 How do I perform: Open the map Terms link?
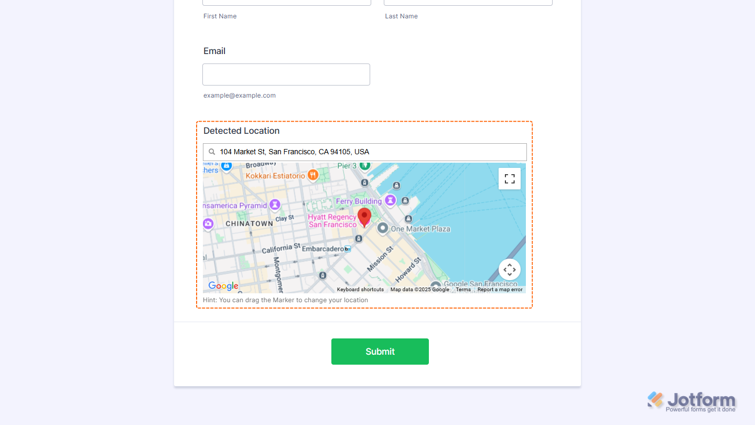[x=463, y=289]
